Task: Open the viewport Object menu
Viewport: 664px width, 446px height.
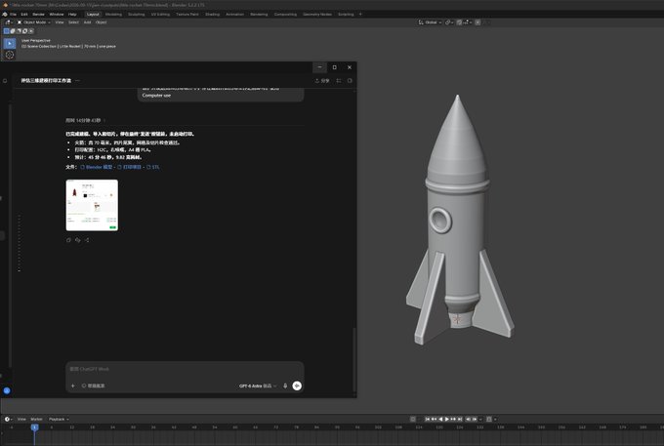Action: [x=101, y=22]
